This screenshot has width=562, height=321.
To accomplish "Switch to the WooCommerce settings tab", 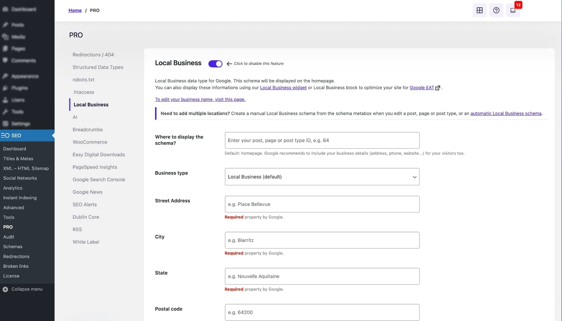I will pyautogui.click(x=90, y=142).
